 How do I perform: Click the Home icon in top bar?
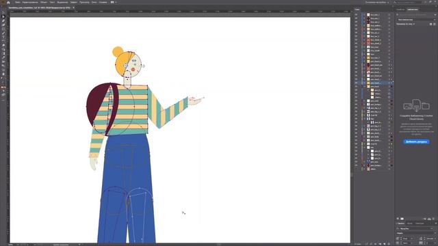pos(8,2)
